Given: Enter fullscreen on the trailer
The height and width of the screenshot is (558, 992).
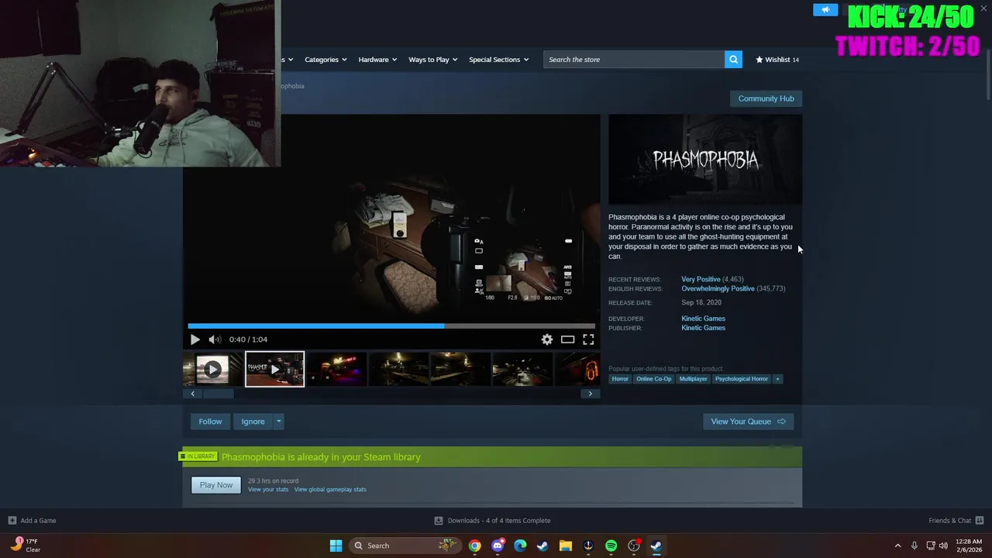Looking at the screenshot, I should click(x=588, y=339).
